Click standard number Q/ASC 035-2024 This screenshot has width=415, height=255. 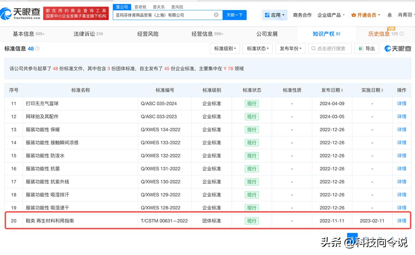[159, 104]
